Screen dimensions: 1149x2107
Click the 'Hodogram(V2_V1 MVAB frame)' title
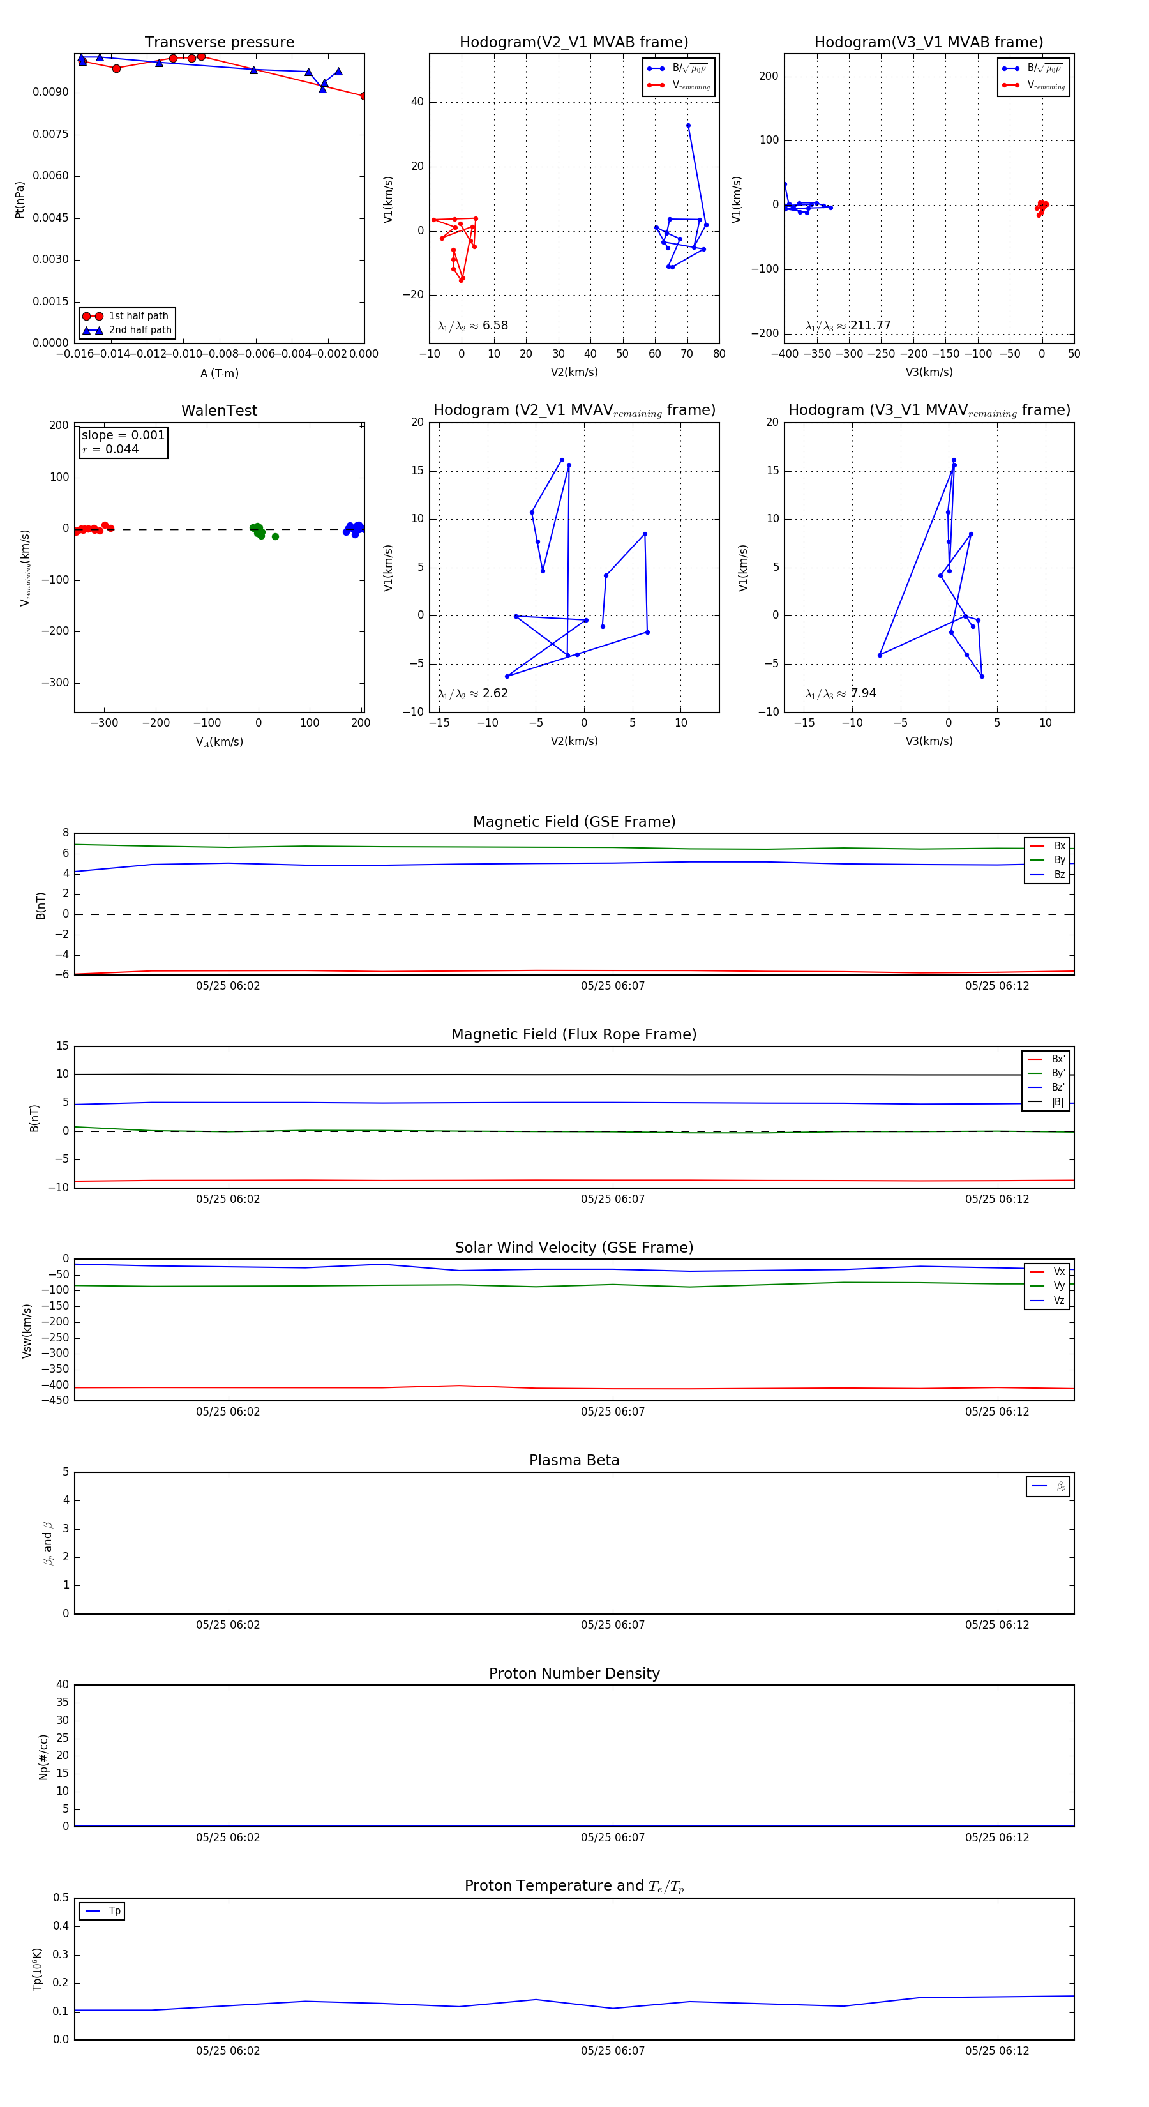click(574, 43)
